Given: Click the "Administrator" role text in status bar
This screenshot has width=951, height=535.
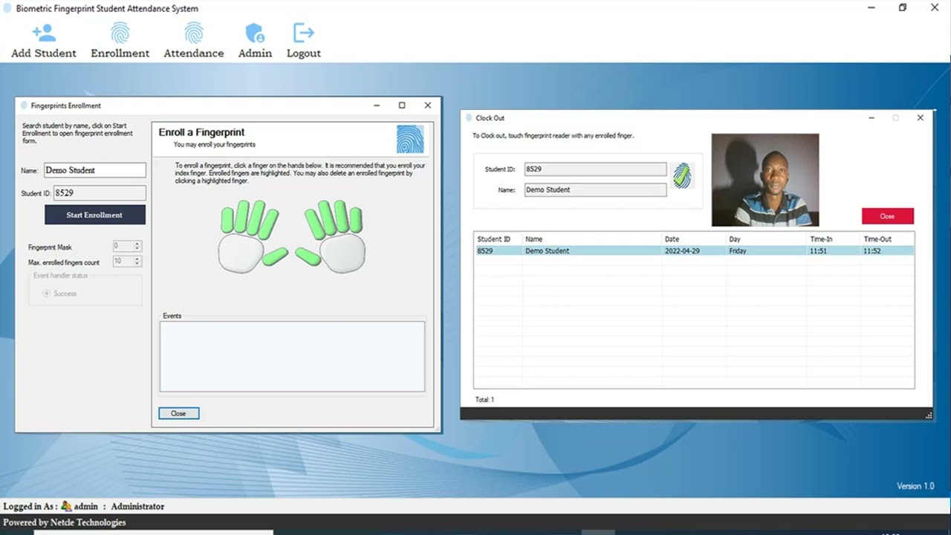Looking at the screenshot, I should coord(137,506).
